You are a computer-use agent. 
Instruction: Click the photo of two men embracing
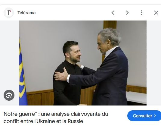[x=83, y=63]
